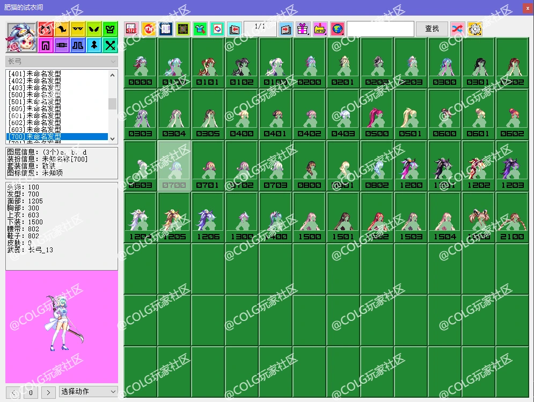Image resolution: width=534 pixels, height=402 pixels.
Task: Select hairstyle thumbnail 1206
Action: (x=208, y=217)
